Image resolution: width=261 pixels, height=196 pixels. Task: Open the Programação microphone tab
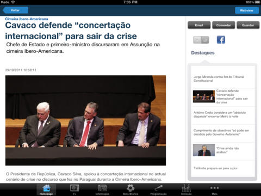pyautogui.click(x=158, y=189)
